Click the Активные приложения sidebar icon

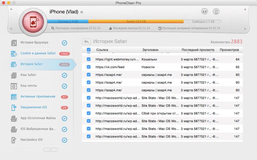click(14, 97)
